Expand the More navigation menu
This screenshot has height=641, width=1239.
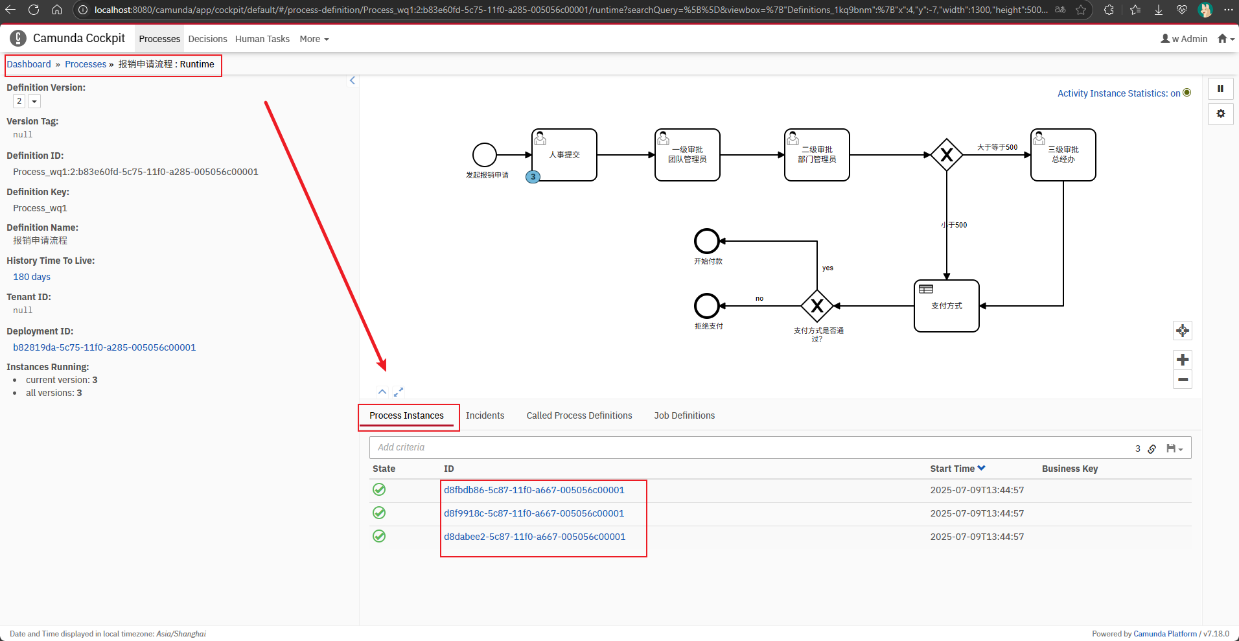tap(314, 39)
